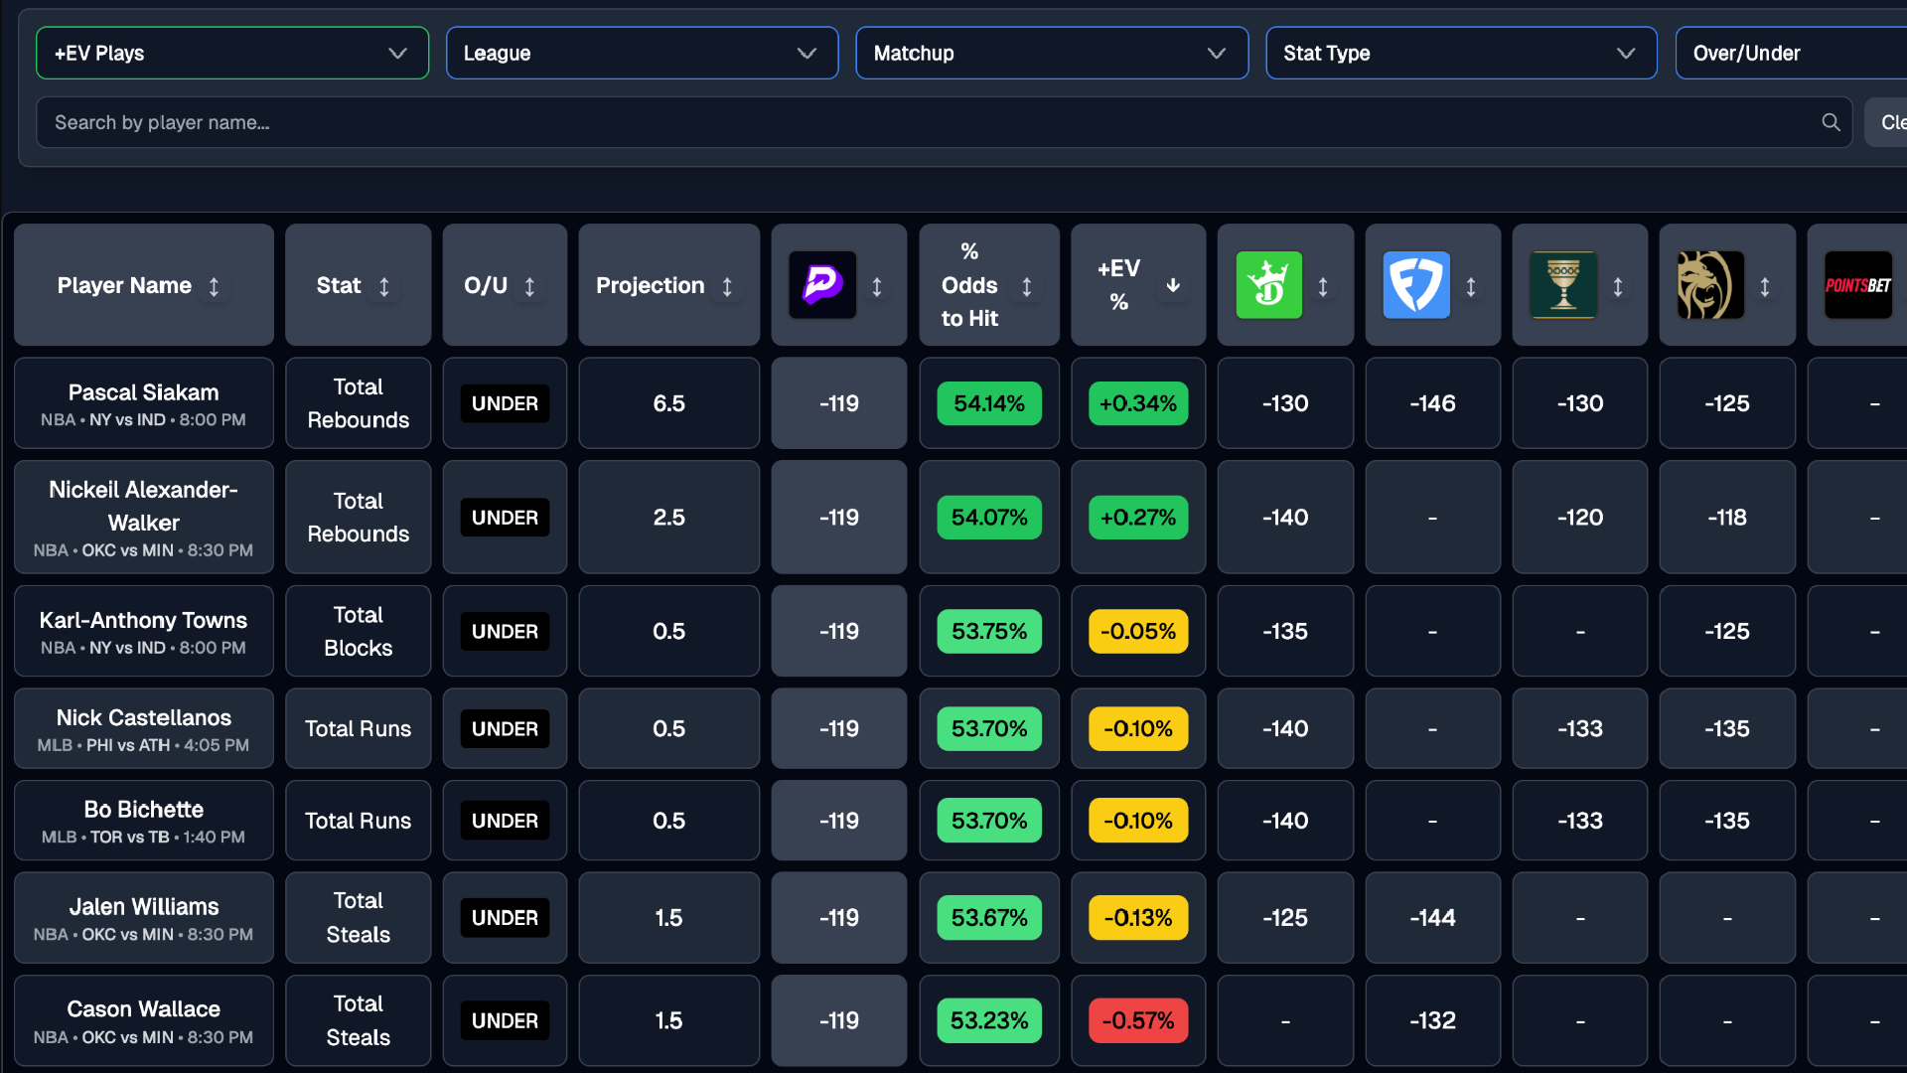
Task: Click Jalen Williams' FanDuel -144 odds
Action: (1432, 918)
